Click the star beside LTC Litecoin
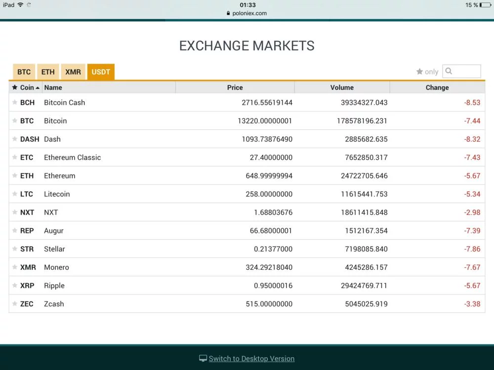494x370 pixels. point(15,194)
